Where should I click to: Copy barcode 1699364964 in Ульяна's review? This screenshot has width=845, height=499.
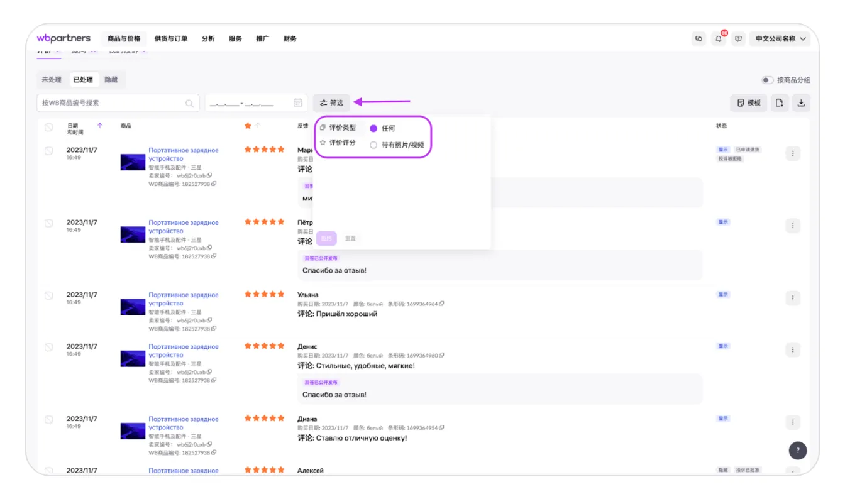[441, 304]
